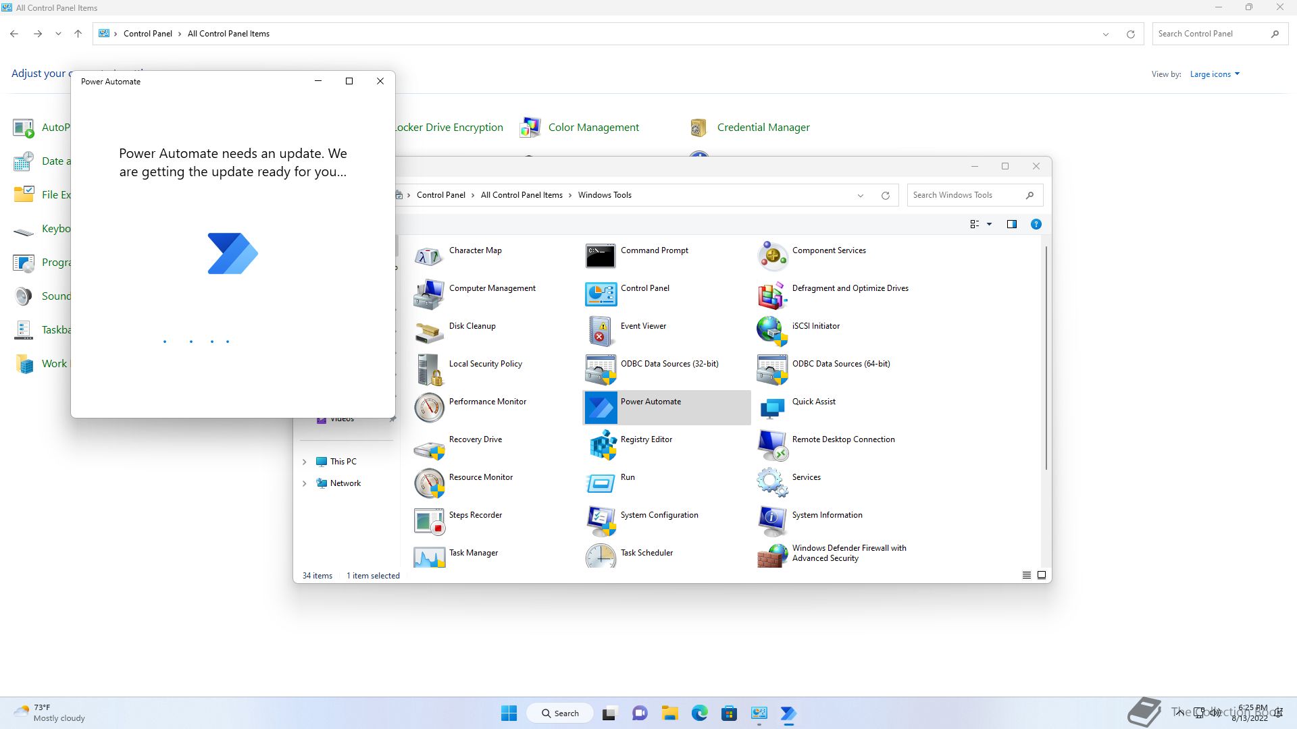Refresh the Windows Tools window
The width and height of the screenshot is (1297, 729).
click(x=886, y=195)
